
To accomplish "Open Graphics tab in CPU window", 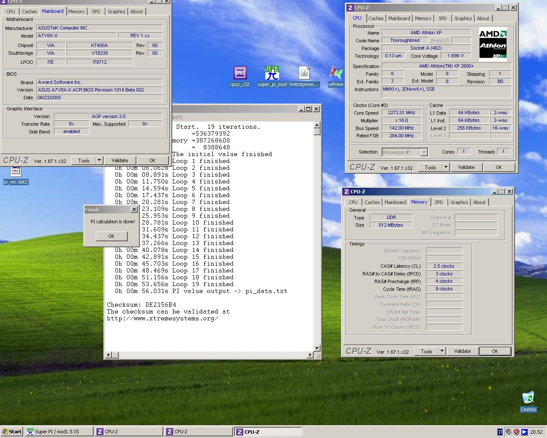I will click(463, 18).
